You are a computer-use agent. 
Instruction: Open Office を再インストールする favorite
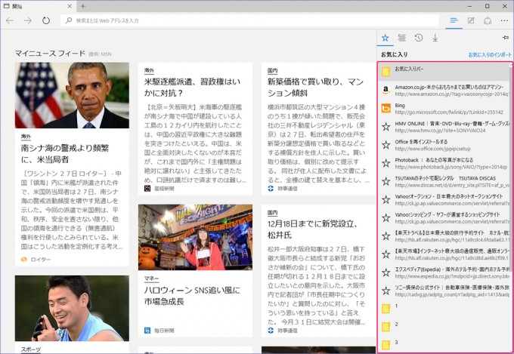[x=444, y=145]
